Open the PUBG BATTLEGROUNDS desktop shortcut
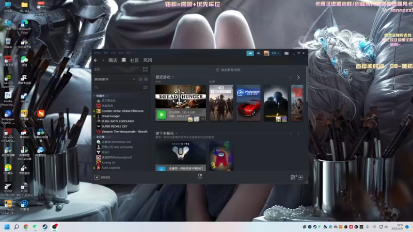This screenshot has height=232, width=413. coord(24,189)
